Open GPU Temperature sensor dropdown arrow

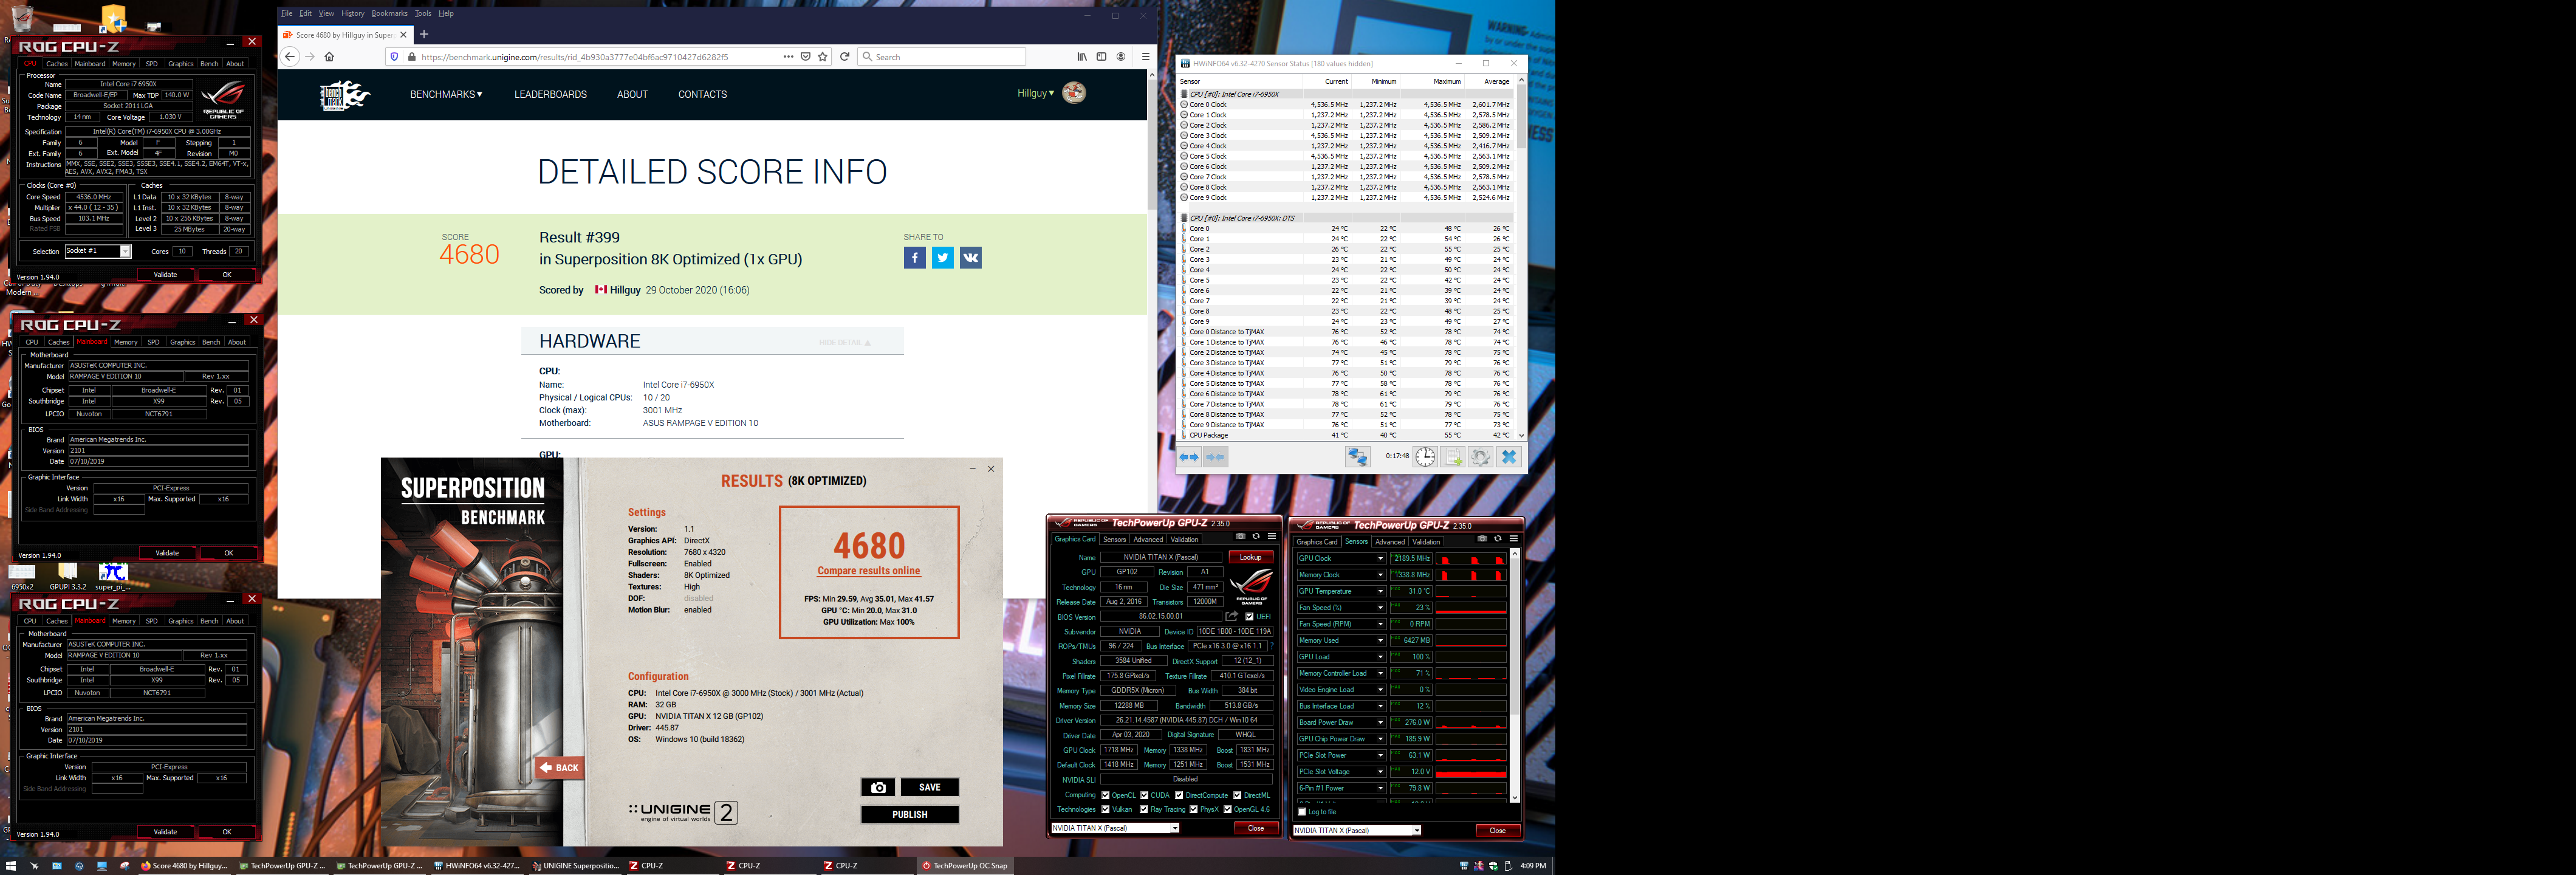point(1380,592)
